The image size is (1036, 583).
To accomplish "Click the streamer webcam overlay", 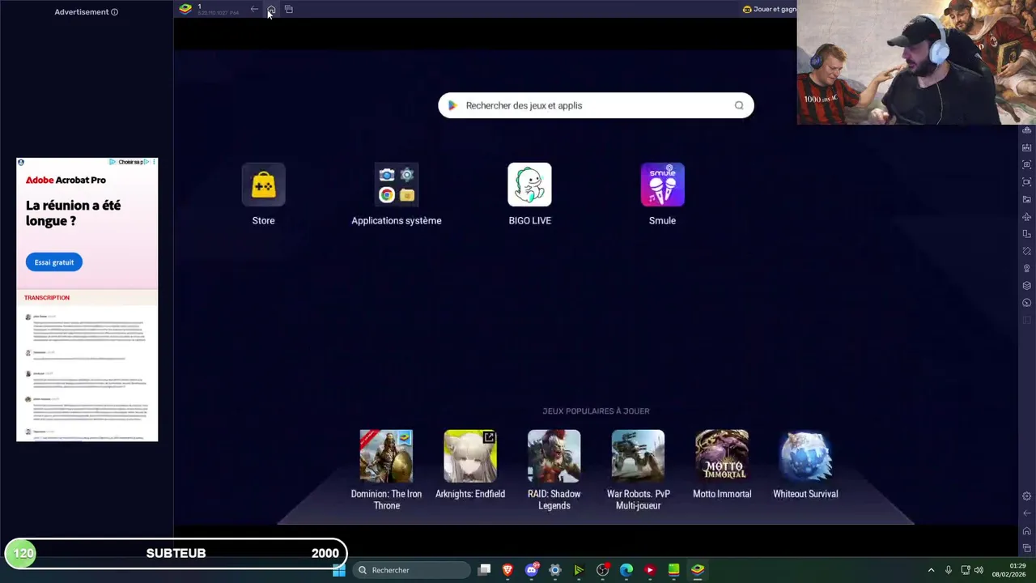I will click(916, 62).
